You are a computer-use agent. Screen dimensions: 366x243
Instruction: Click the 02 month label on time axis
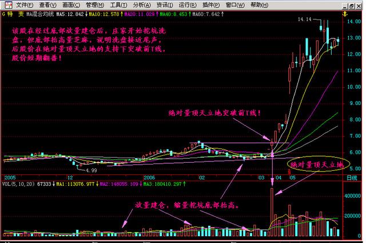click(x=202, y=178)
